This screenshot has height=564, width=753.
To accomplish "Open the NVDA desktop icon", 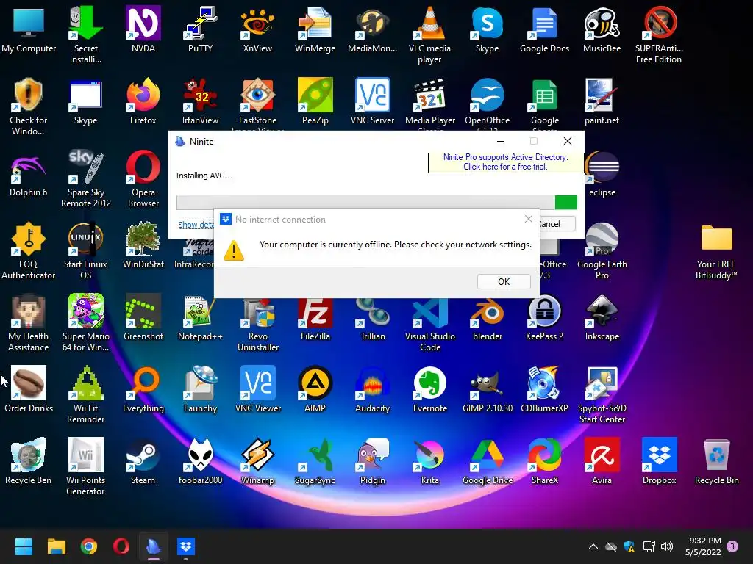I will point(143,29).
